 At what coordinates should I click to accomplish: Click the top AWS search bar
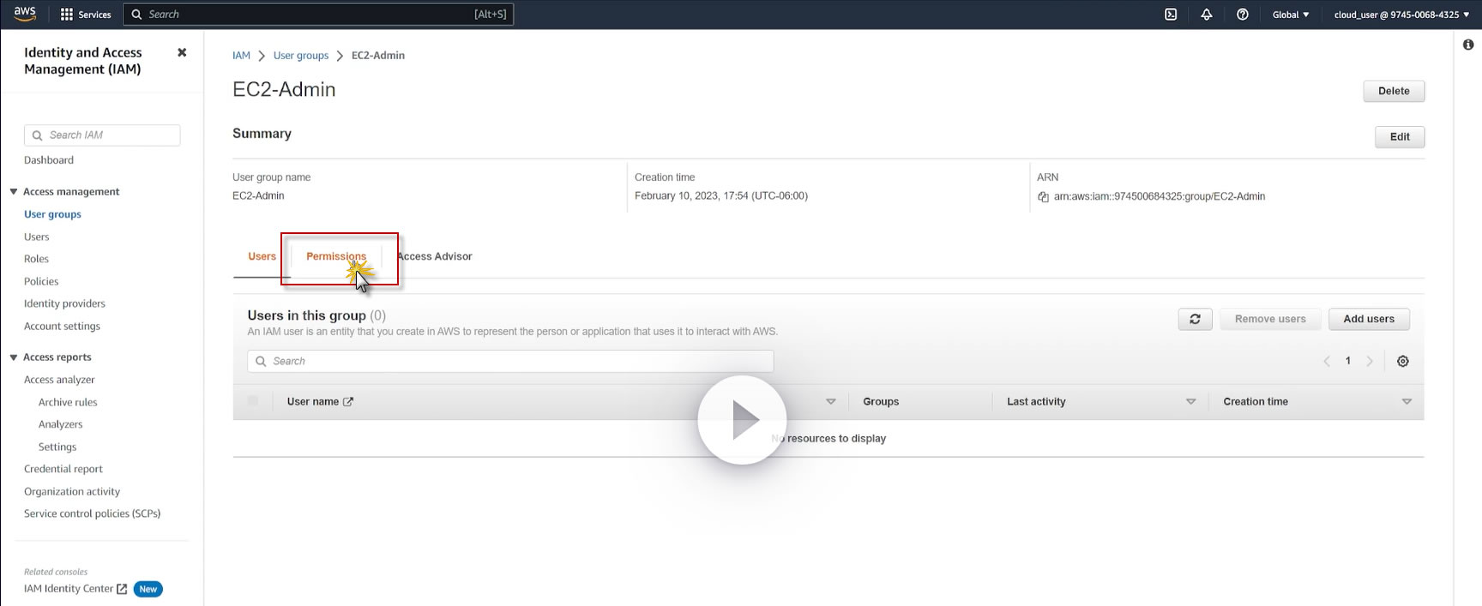[318, 15]
